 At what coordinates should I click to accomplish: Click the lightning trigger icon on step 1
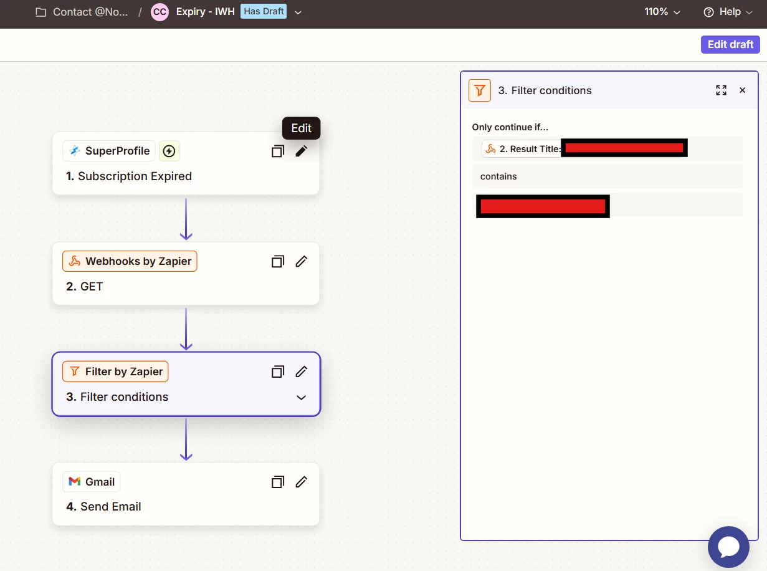pos(169,151)
